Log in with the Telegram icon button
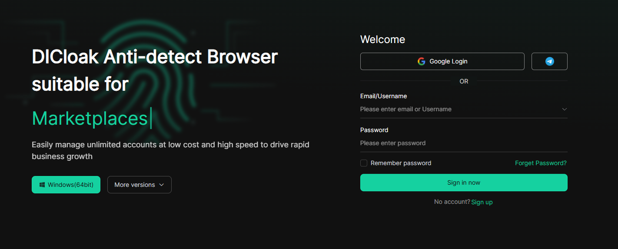 [549, 61]
